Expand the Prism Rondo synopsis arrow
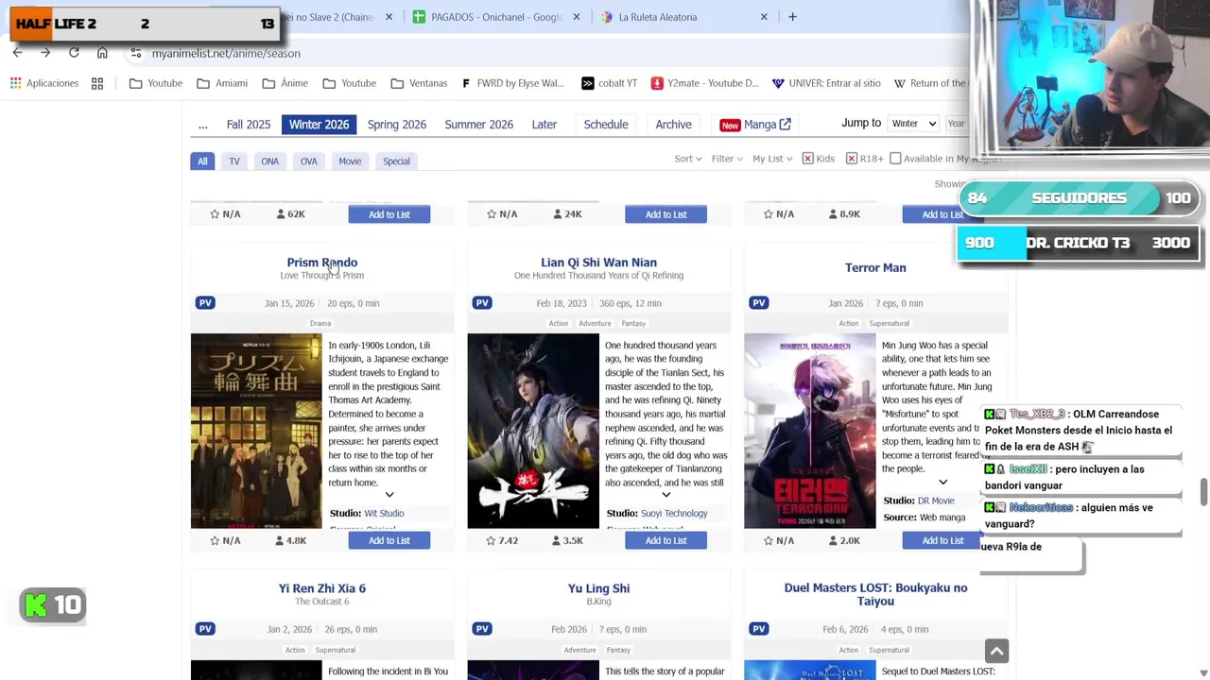This screenshot has width=1210, height=680. (x=389, y=495)
